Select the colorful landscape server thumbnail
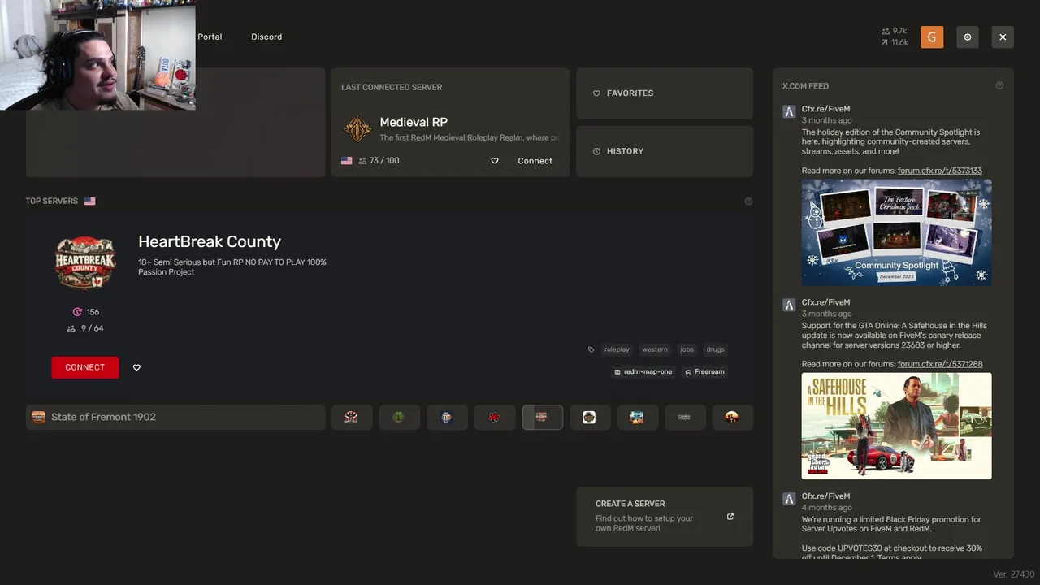This screenshot has width=1040, height=585. (637, 417)
